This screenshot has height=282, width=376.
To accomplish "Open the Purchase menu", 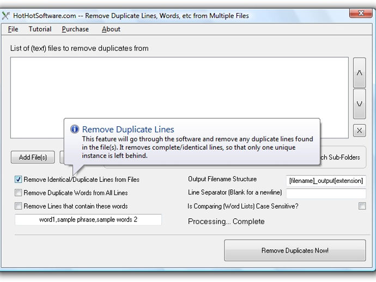I will point(75,29).
